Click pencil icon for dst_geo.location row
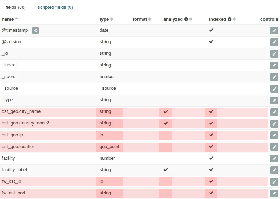Viewport: 280px width, 199px height. pos(274,147)
